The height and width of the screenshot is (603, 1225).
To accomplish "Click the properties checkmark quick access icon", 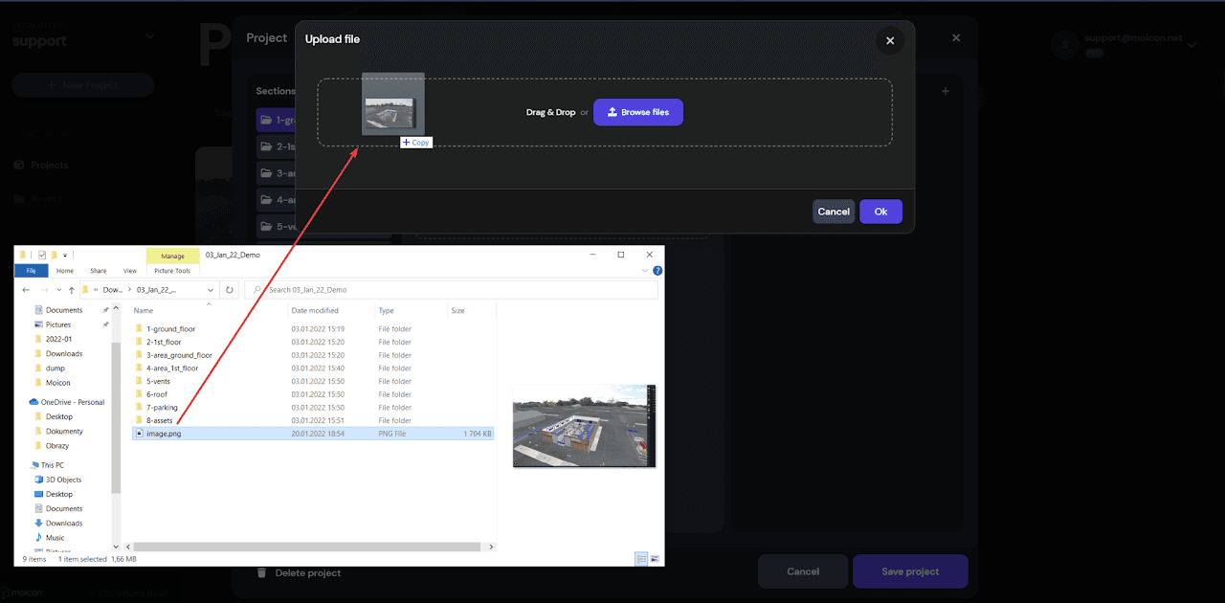I will [41, 256].
